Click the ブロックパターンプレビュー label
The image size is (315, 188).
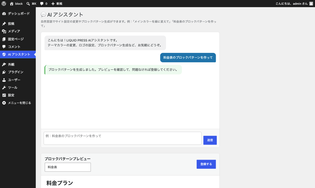coord(68,159)
